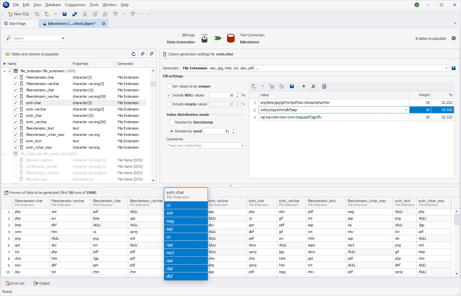Create a new document with the star-page icon
Image resolution: width=461 pixels, height=296 pixels.
click(x=37, y=14)
